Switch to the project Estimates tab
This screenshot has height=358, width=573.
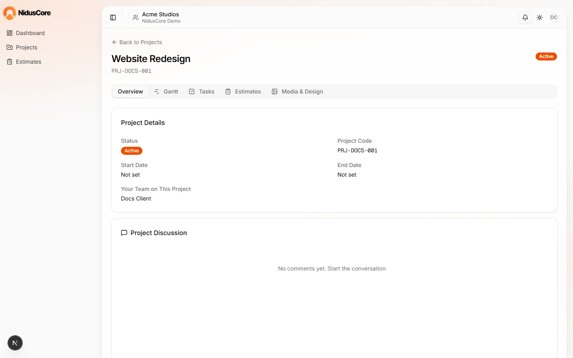pos(243,91)
